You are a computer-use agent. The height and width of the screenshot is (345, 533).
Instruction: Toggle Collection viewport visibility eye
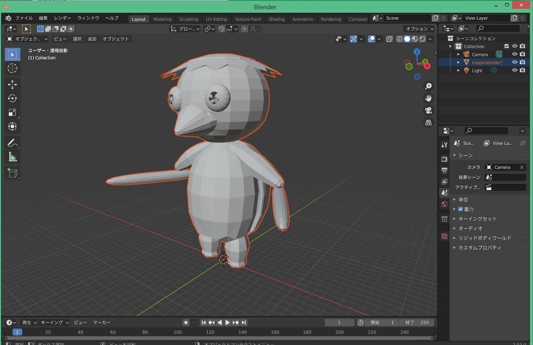pyautogui.click(x=515, y=46)
